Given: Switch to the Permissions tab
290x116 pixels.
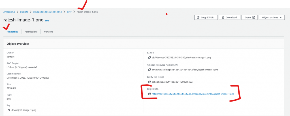Looking at the screenshot, I should pyautogui.click(x=31, y=32).
